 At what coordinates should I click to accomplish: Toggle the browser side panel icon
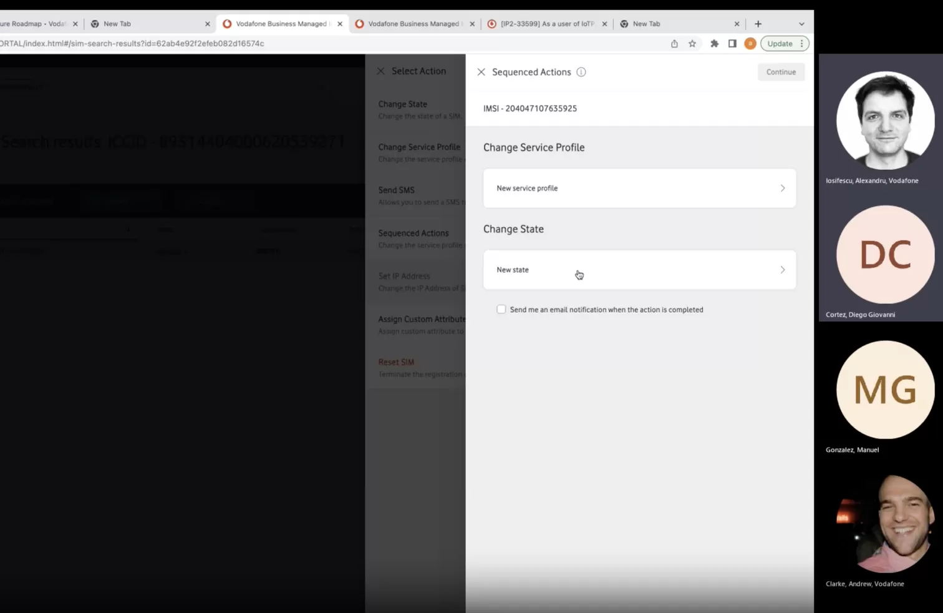(x=732, y=44)
